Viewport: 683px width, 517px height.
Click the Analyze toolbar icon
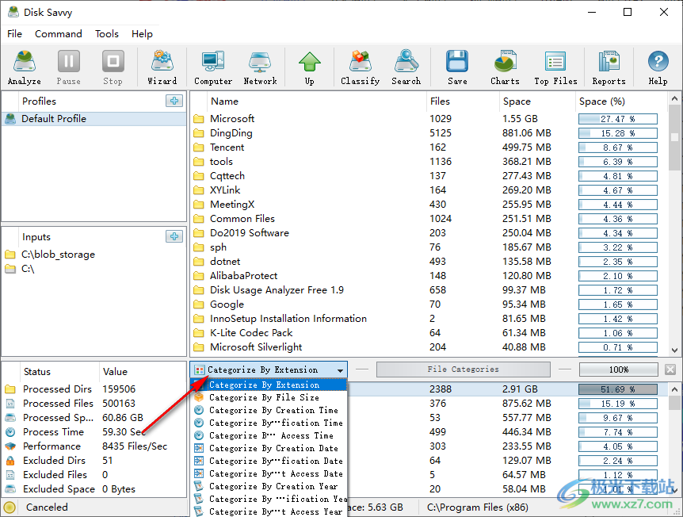pos(25,67)
